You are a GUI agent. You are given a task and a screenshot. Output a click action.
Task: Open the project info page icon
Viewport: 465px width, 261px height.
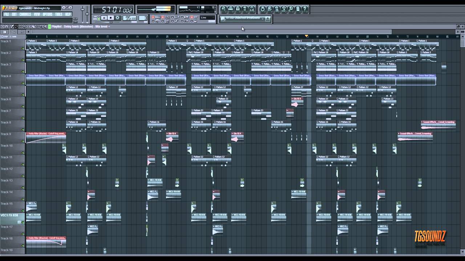click(x=298, y=9)
